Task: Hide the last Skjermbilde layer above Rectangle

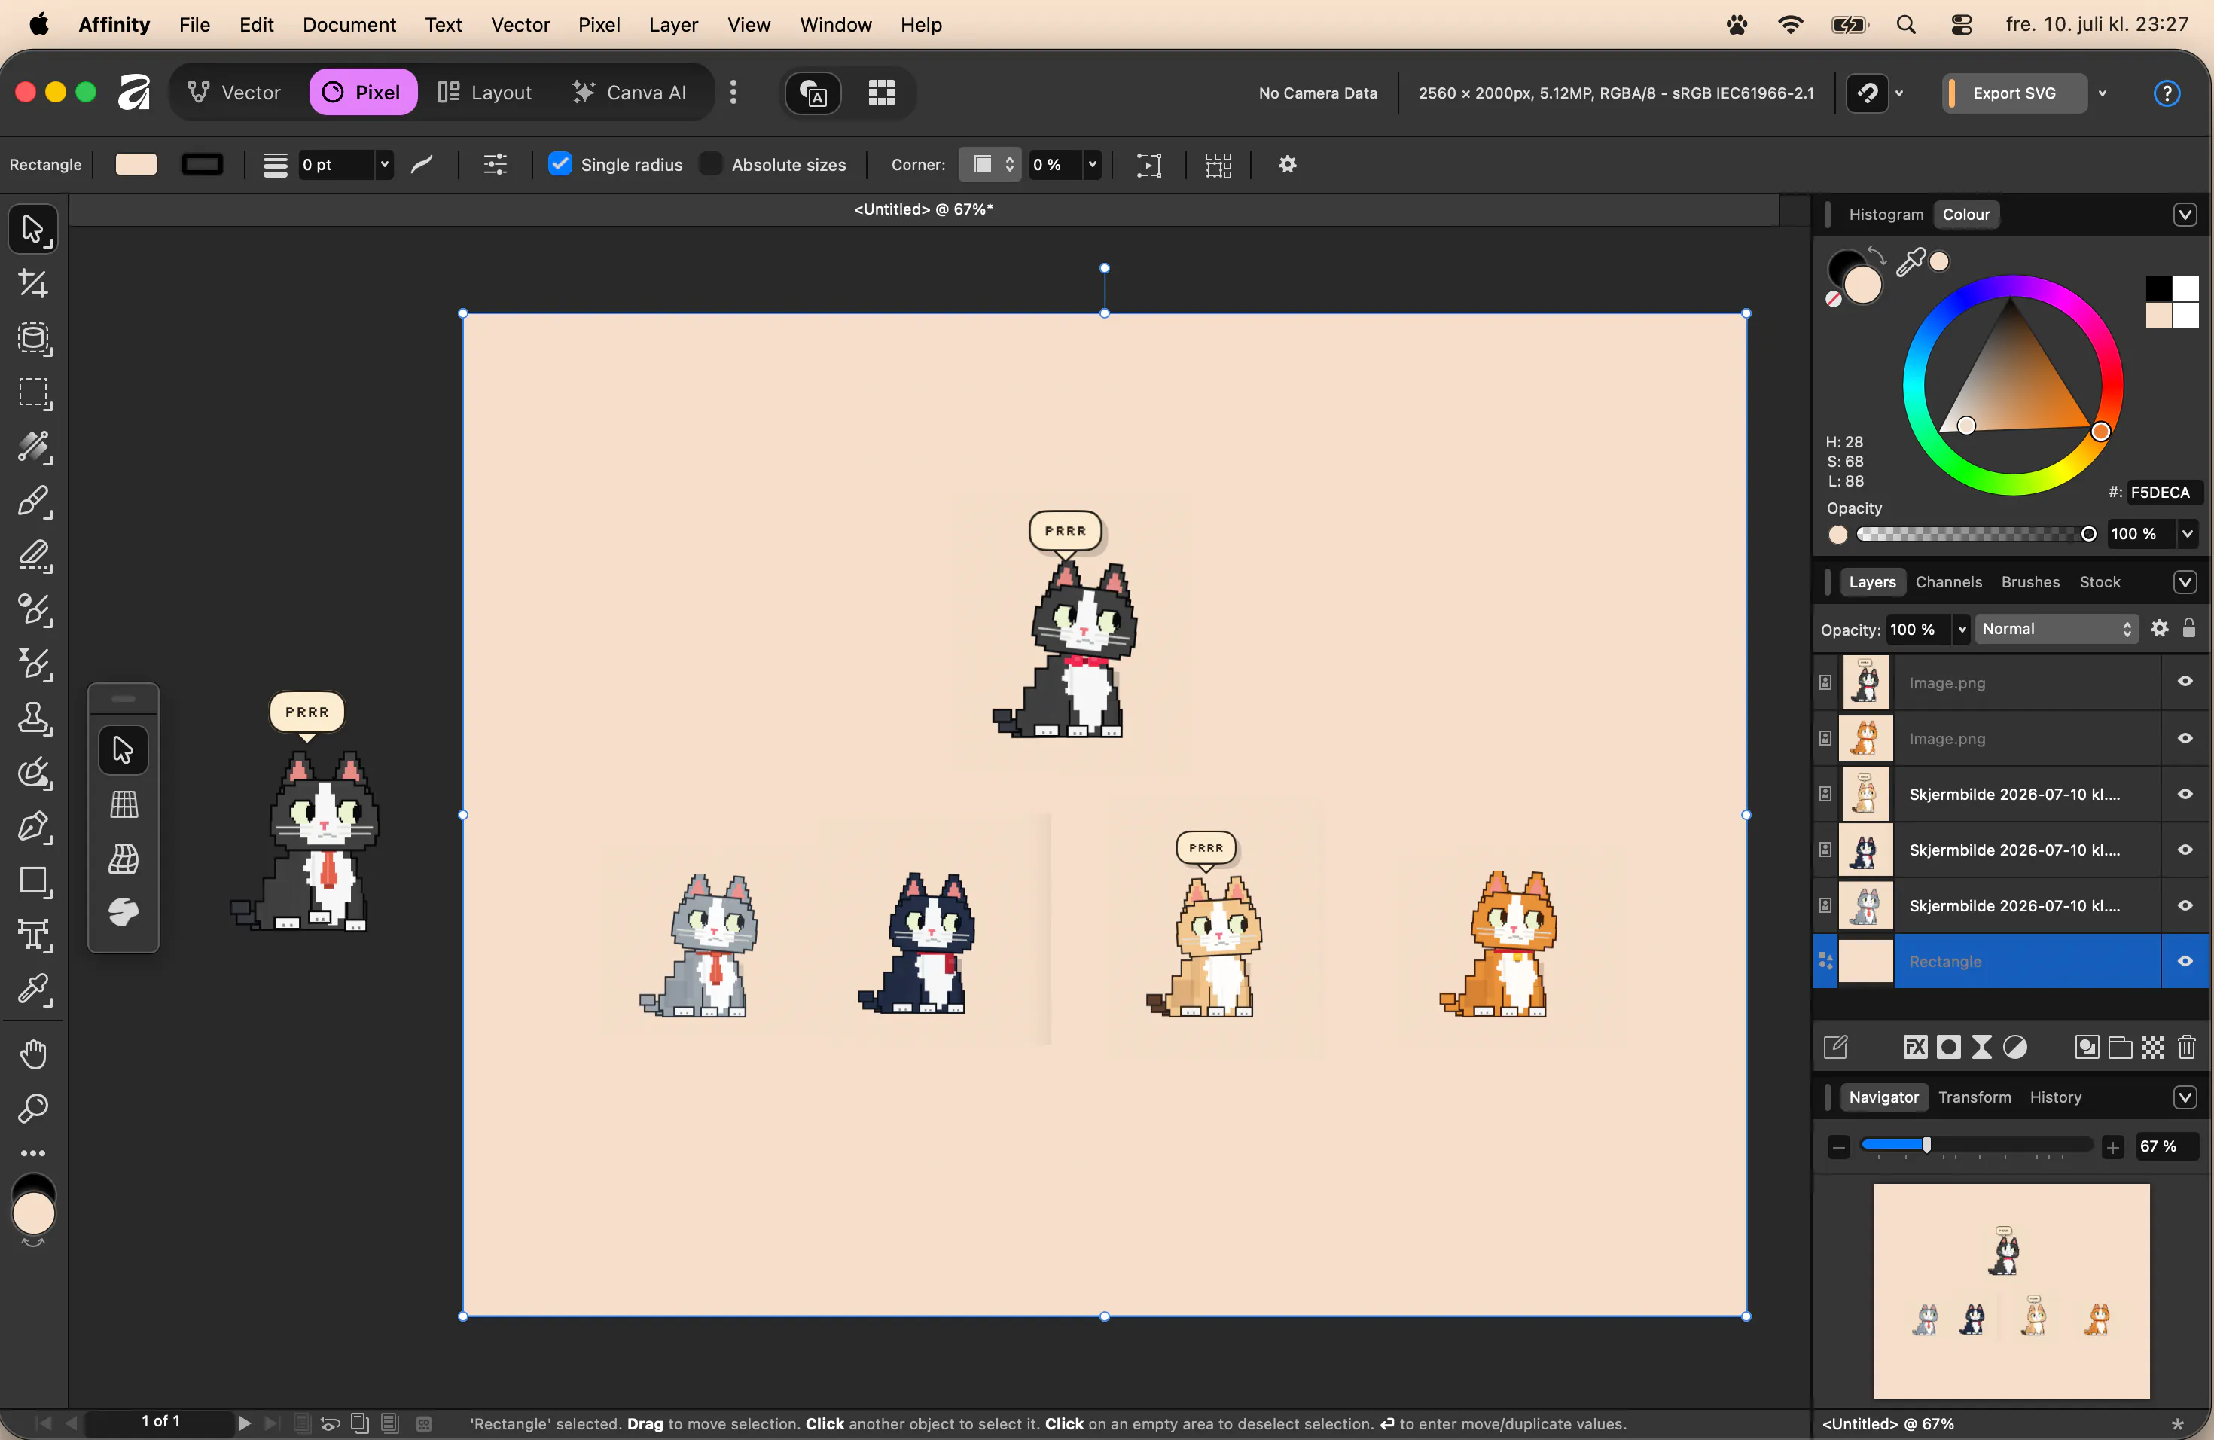Action: [x=2185, y=905]
